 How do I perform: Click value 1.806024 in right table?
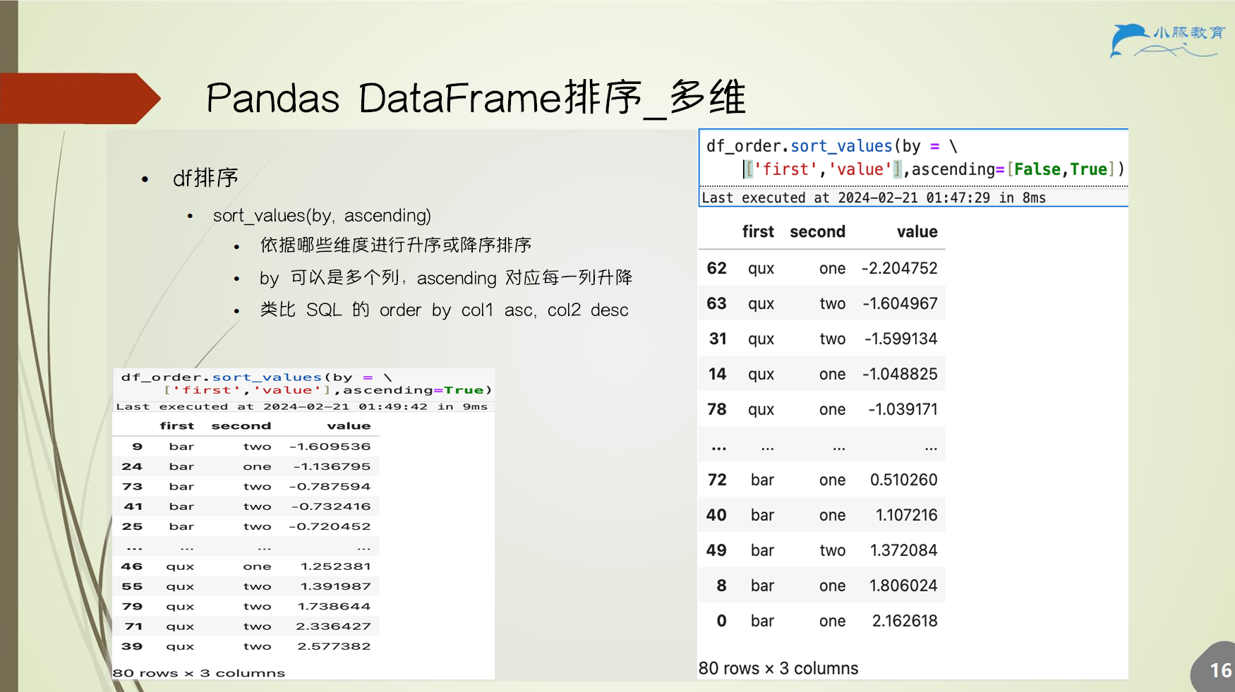pos(903,586)
